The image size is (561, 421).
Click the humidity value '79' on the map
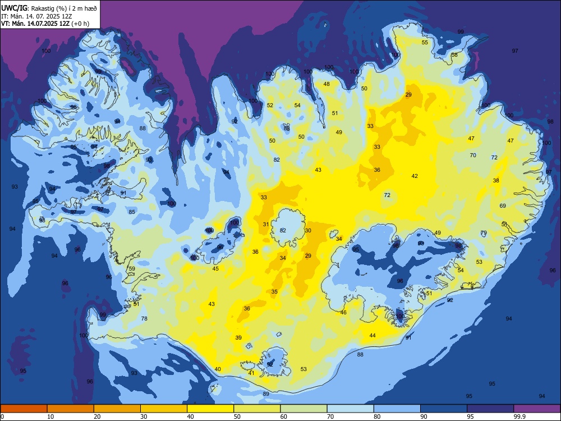484,233
